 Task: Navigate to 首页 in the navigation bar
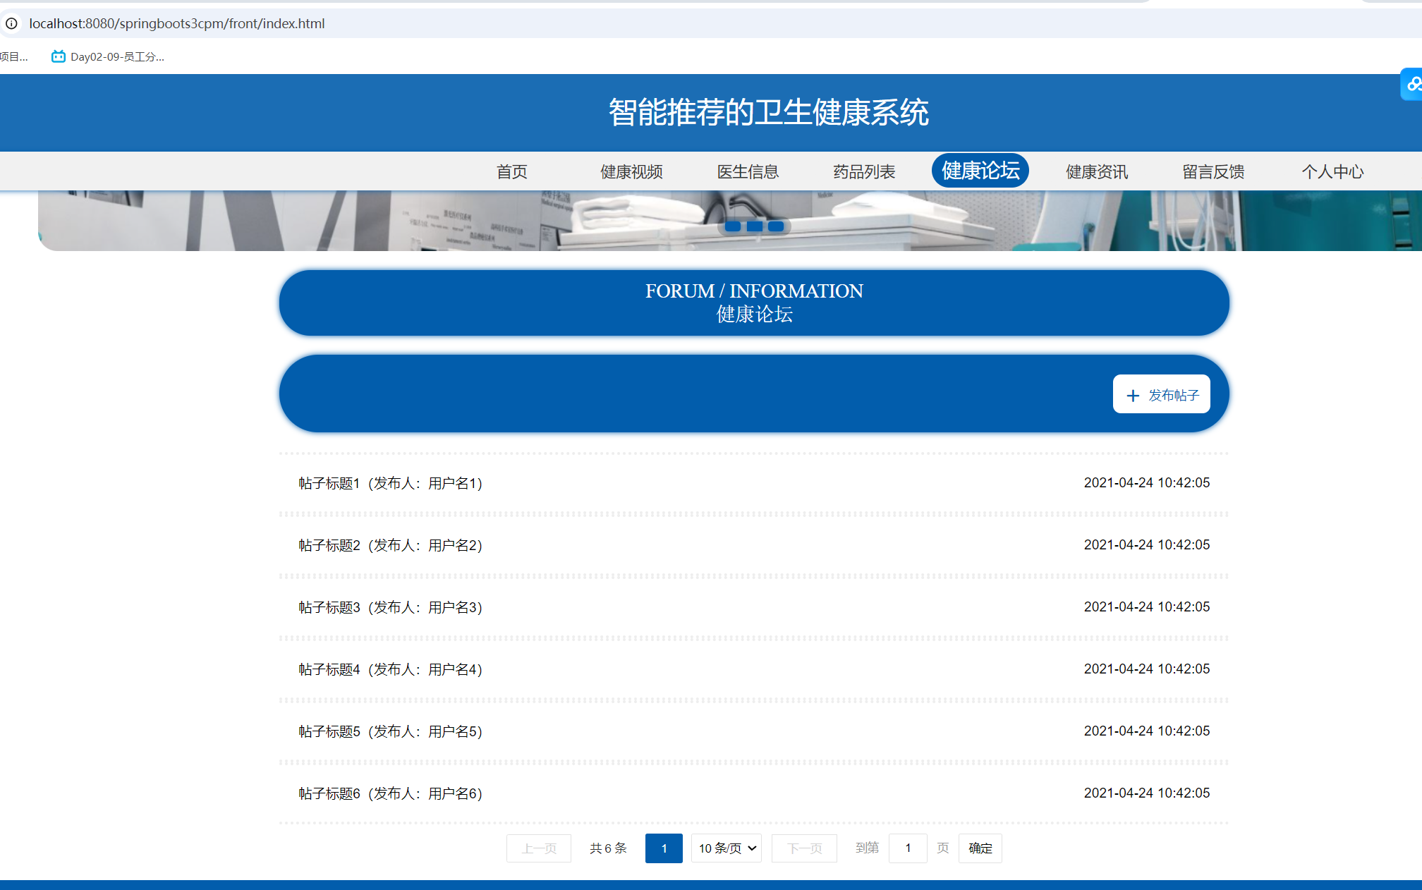tap(512, 171)
